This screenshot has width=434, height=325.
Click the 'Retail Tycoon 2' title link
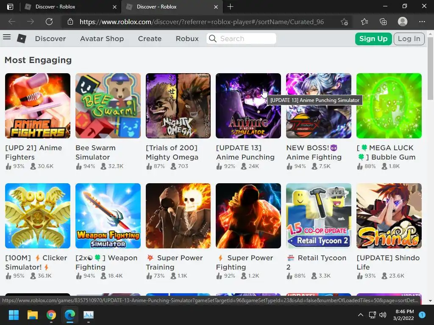[x=316, y=262]
